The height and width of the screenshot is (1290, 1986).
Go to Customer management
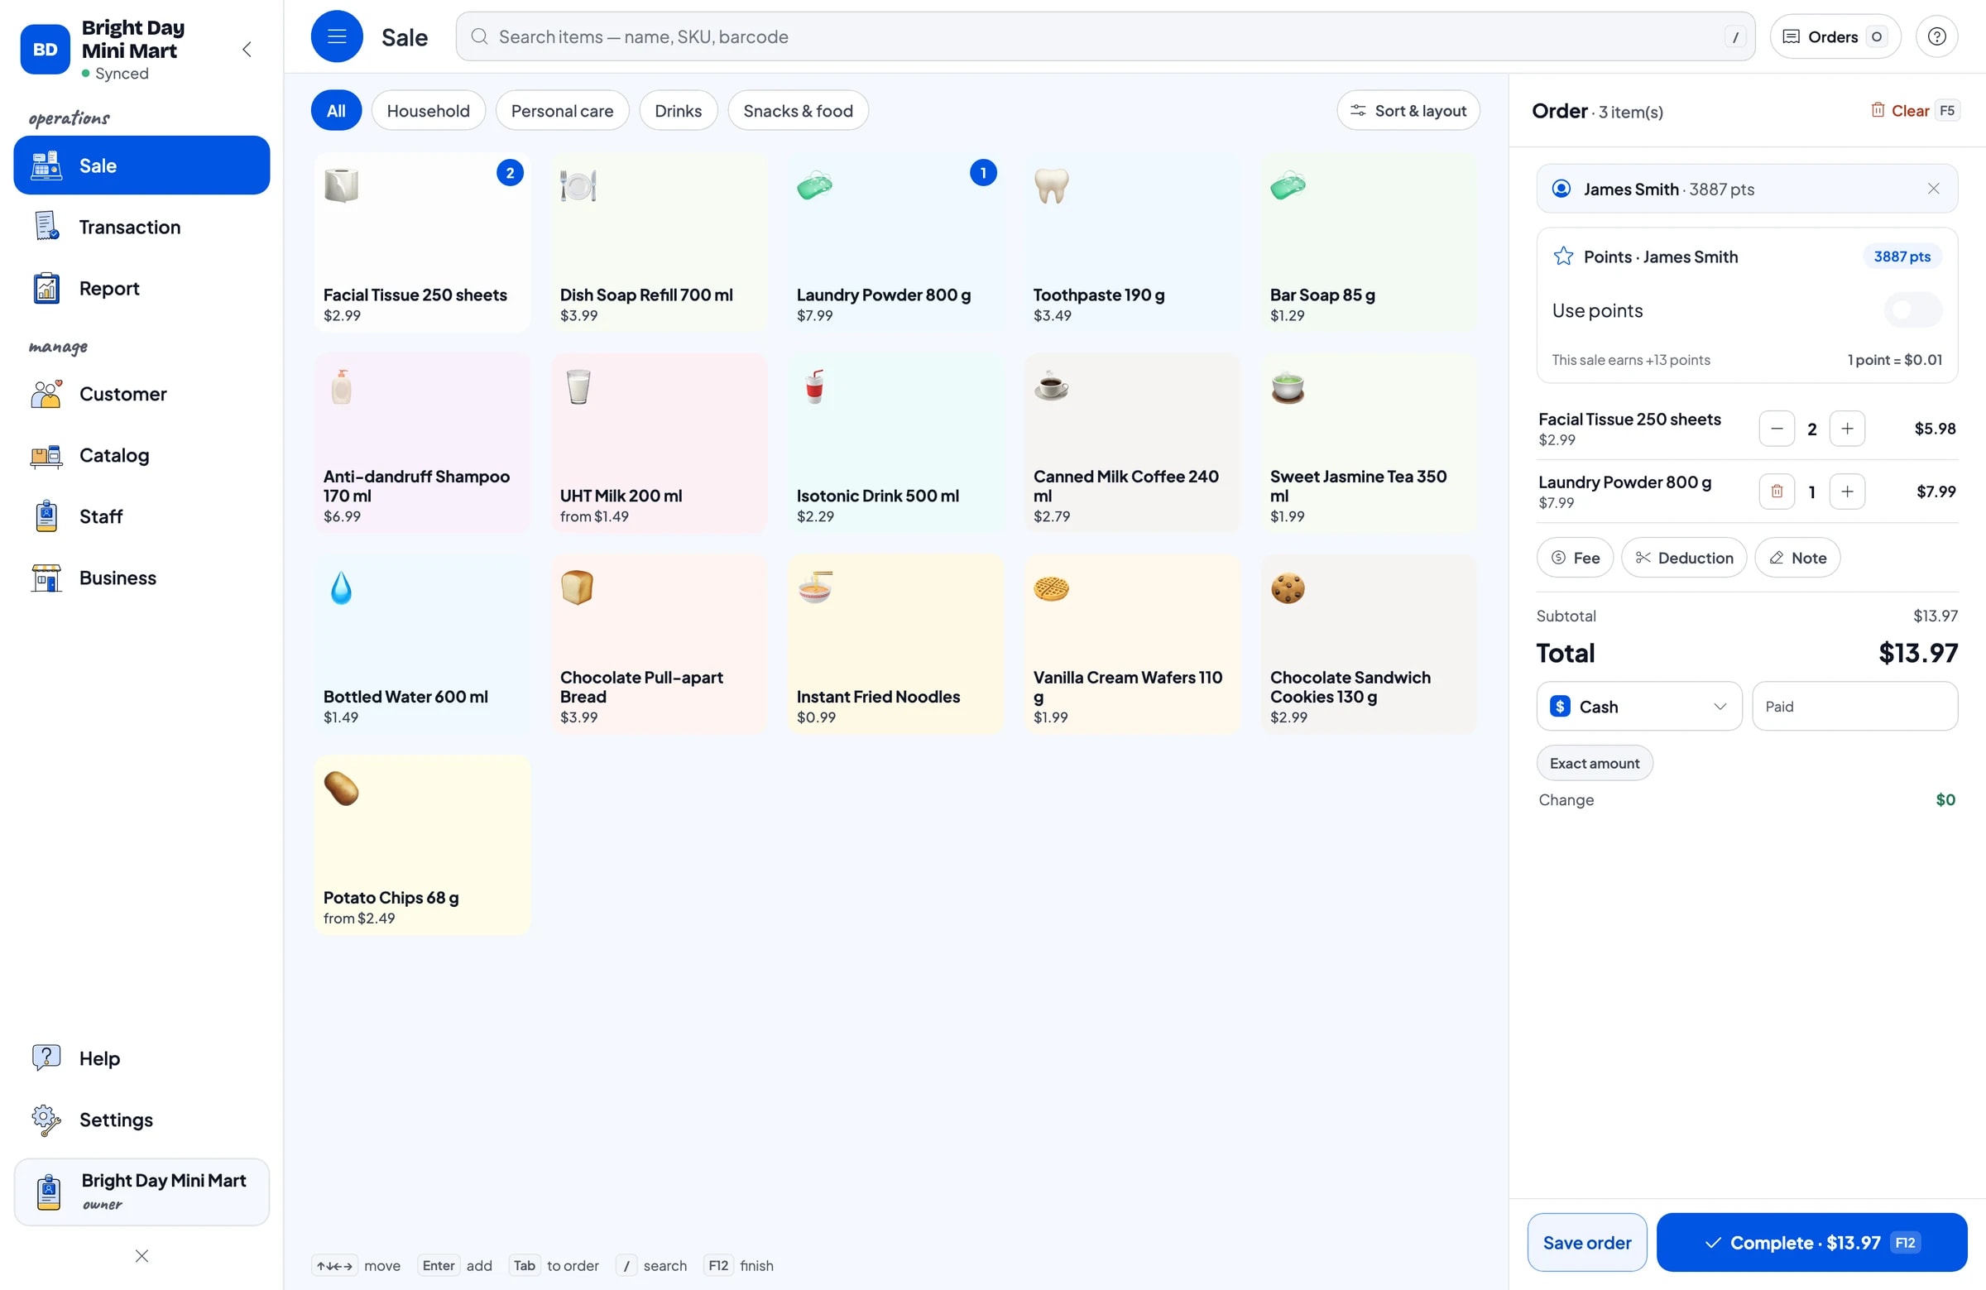[x=142, y=394]
